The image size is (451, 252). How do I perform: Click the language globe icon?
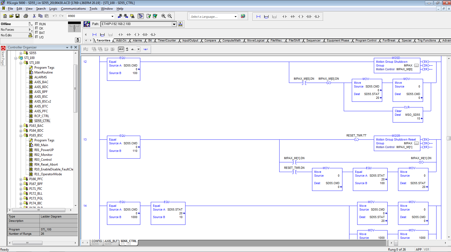point(243,16)
